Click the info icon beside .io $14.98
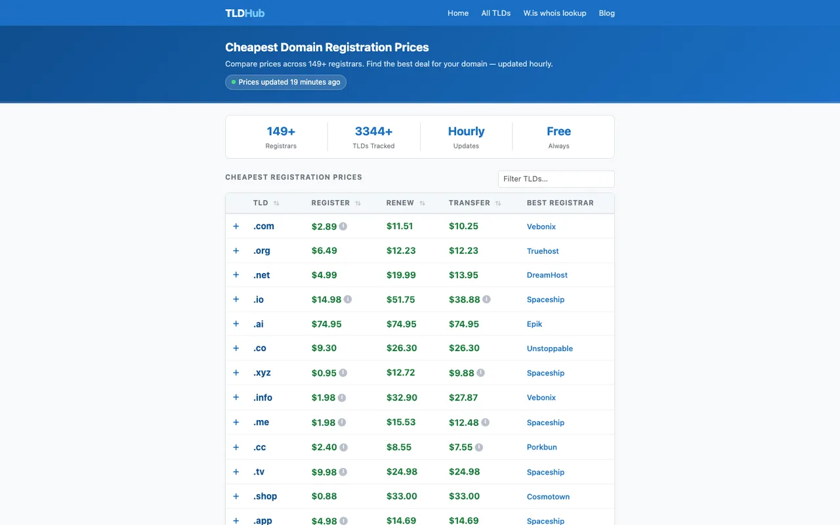 pyautogui.click(x=348, y=299)
